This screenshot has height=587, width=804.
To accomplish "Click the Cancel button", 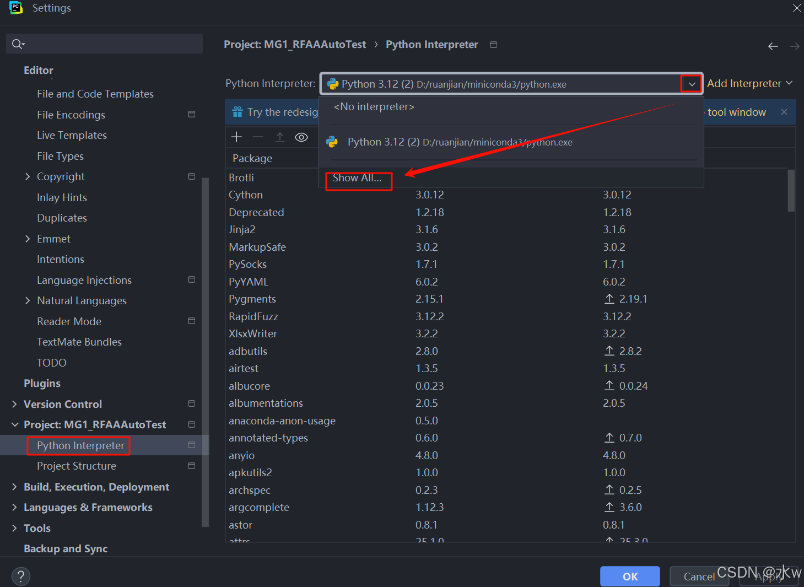I will coord(699,577).
